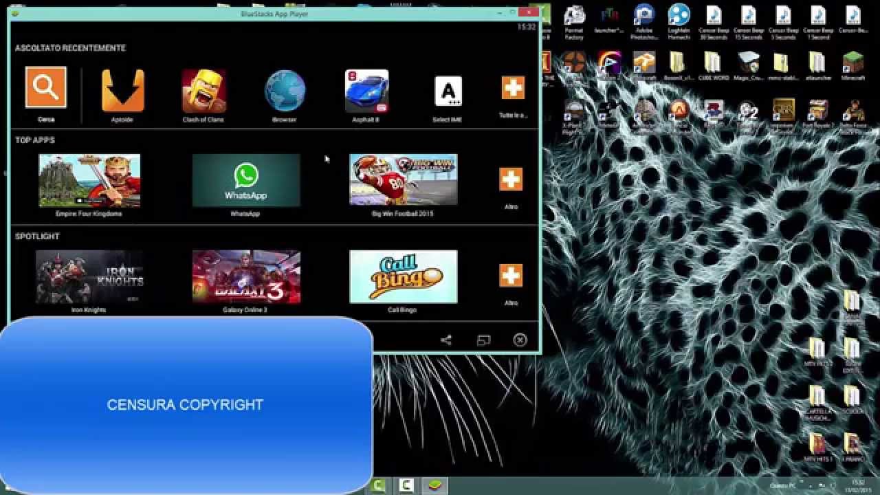
Task: Open the Browser globe app
Action: click(x=285, y=90)
